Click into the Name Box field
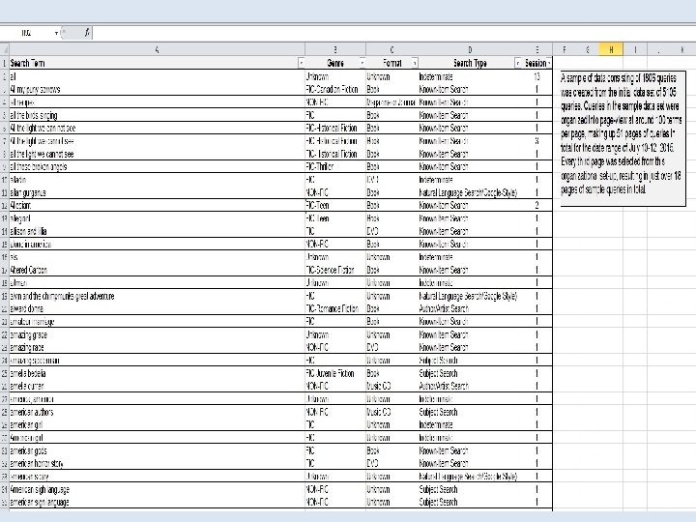The image size is (696, 522). click(x=27, y=33)
